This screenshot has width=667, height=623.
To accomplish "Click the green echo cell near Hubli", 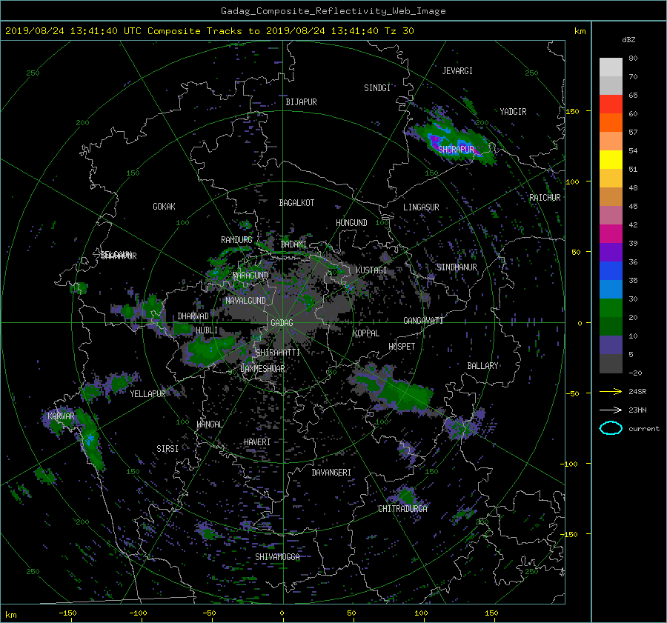I will tap(209, 350).
